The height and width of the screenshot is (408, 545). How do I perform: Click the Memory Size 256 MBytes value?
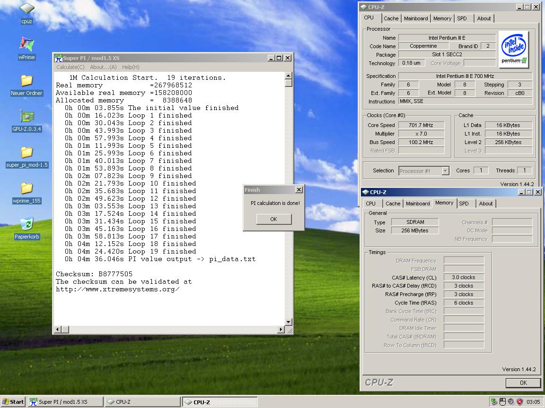click(414, 230)
